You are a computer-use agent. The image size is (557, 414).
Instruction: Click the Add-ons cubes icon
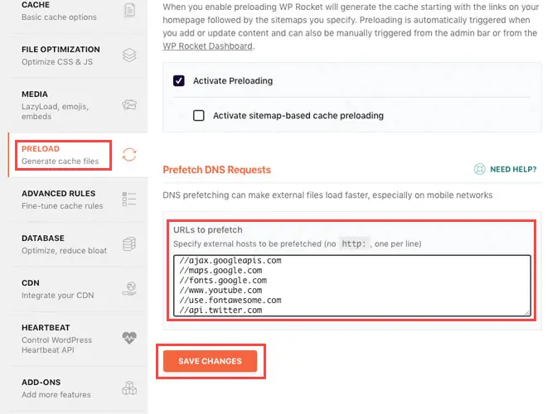pyautogui.click(x=129, y=388)
